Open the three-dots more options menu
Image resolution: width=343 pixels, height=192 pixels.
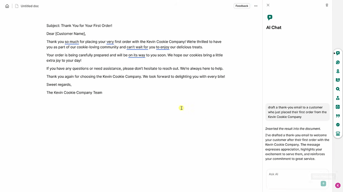coord(256,6)
